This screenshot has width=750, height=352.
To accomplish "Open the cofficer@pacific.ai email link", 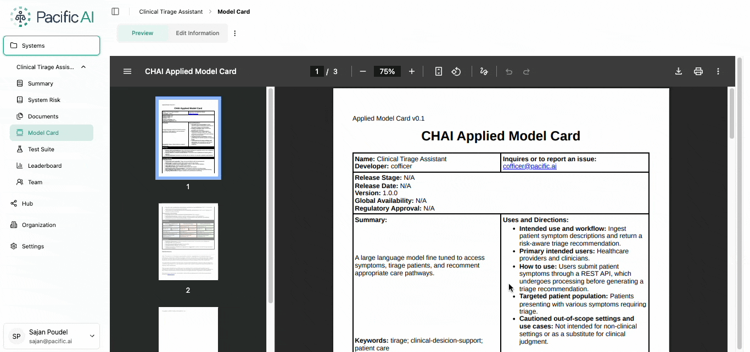I will click(x=529, y=166).
